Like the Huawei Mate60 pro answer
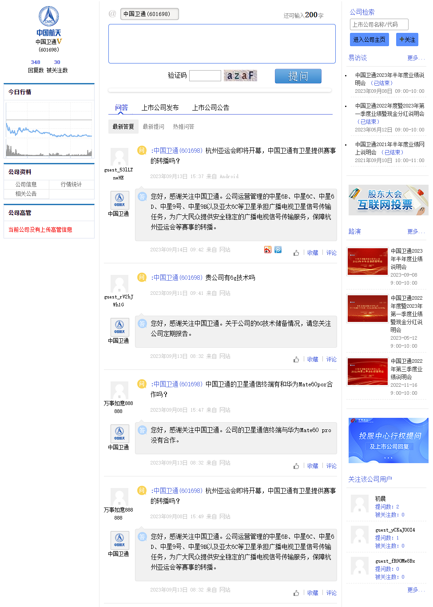The image size is (433, 607). tap(296, 466)
